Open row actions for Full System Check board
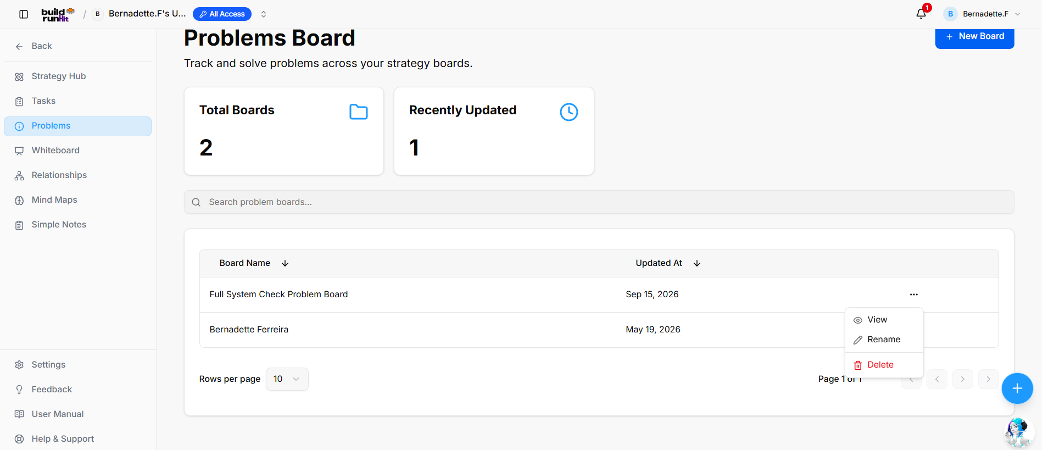1043x450 pixels. [914, 295]
